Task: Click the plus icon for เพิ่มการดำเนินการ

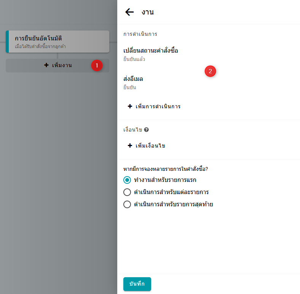Action: 130,106
